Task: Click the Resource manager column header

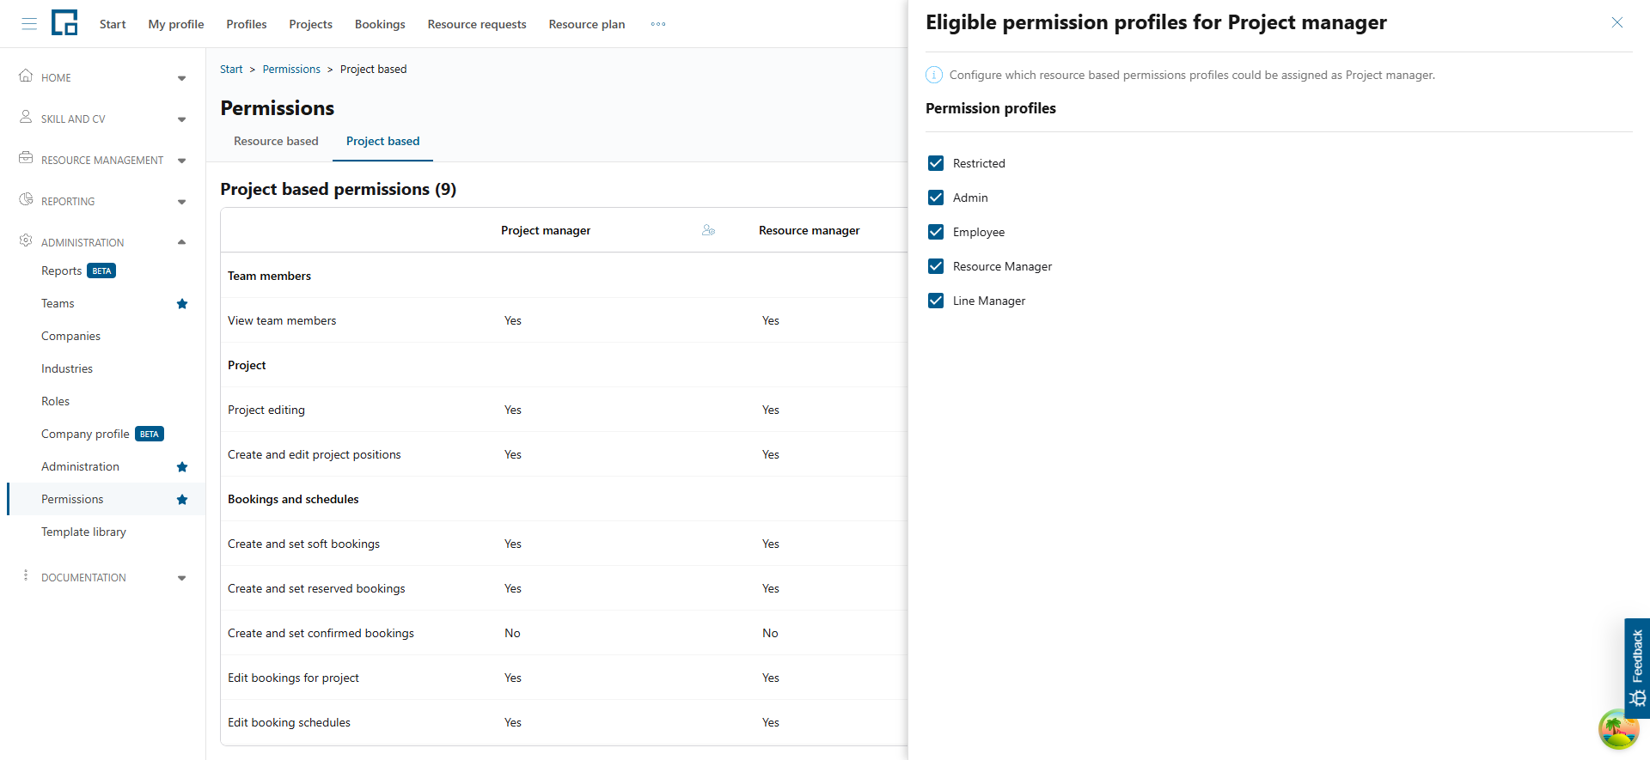Action: point(809,230)
